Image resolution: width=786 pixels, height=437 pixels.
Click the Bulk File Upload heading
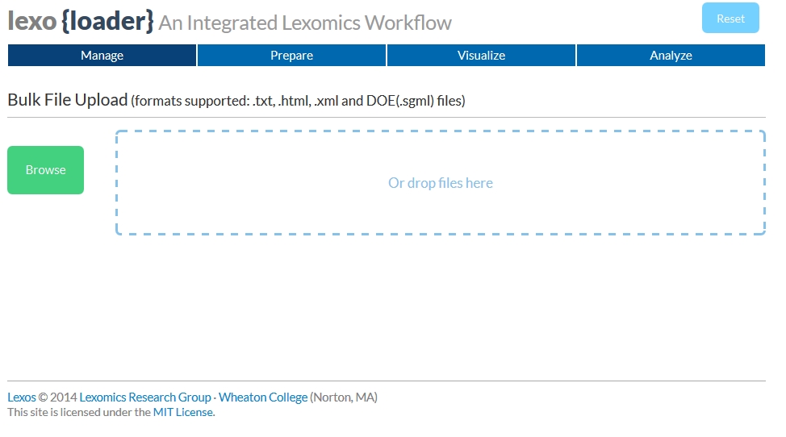click(x=68, y=100)
